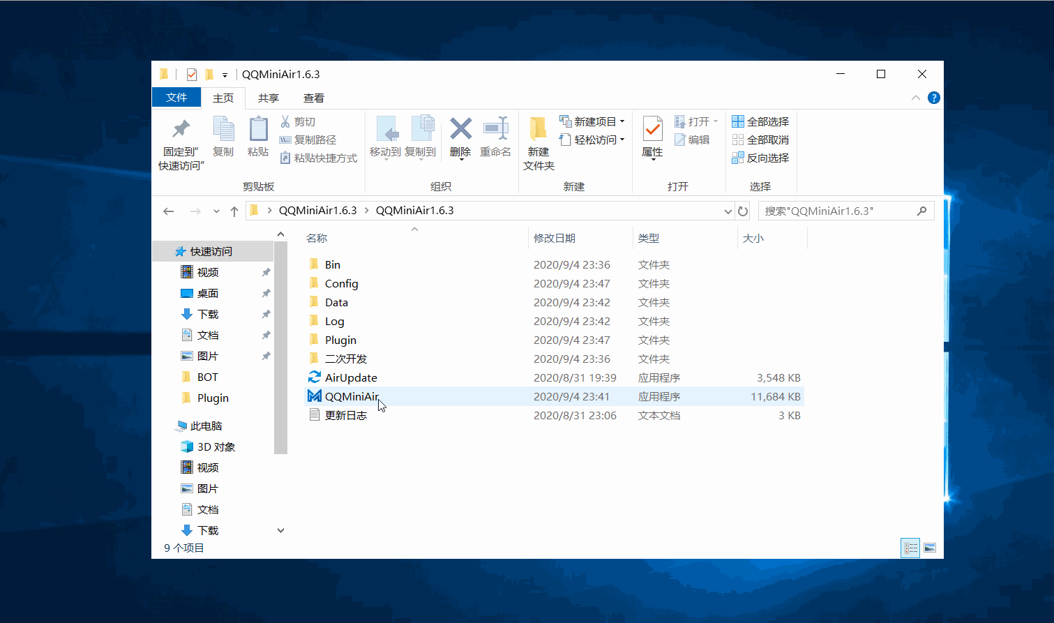Click the Properties icon in title bar
This screenshot has width=1054, height=623.
pyautogui.click(x=192, y=74)
